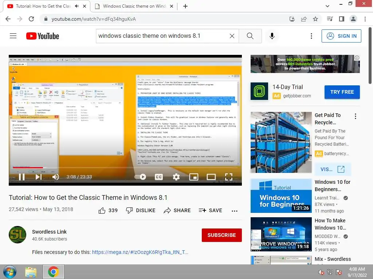
Task: Toggle Chrome side panel
Action: 342,19
